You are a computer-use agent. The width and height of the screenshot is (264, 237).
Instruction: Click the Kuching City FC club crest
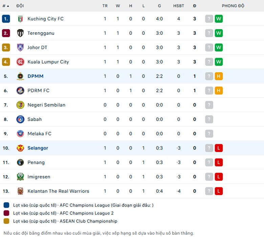pyautogui.click(x=20, y=19)
